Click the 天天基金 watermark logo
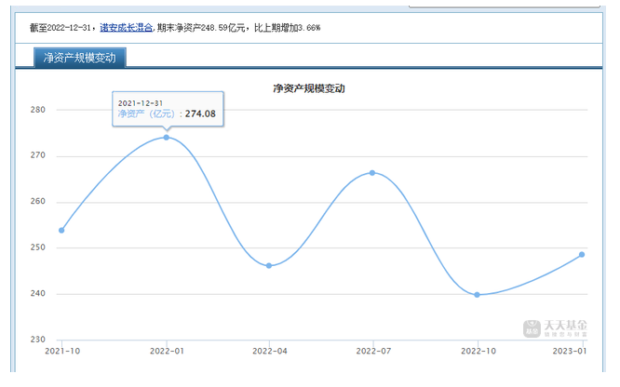Screen dimensions: 620x387 point(557,327)
